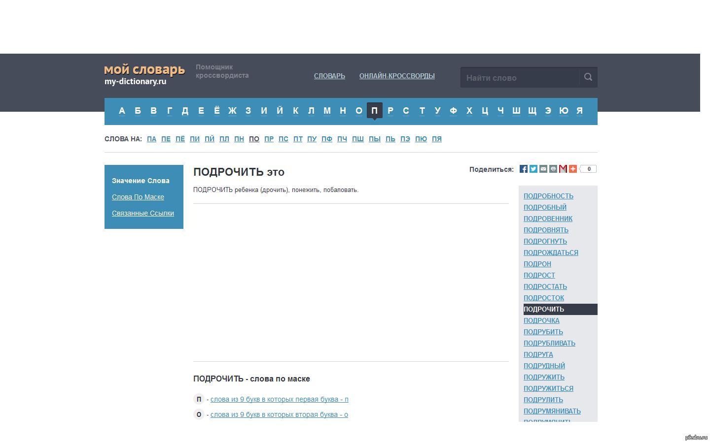Viewport: 710px width, 443px height.
Task: Open the word ПОДРОСТ
Action: click(x=539, y=275)
